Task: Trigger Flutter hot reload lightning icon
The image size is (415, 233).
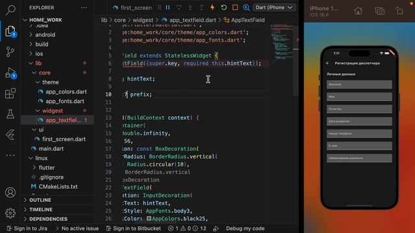Action: coord(212,7)
